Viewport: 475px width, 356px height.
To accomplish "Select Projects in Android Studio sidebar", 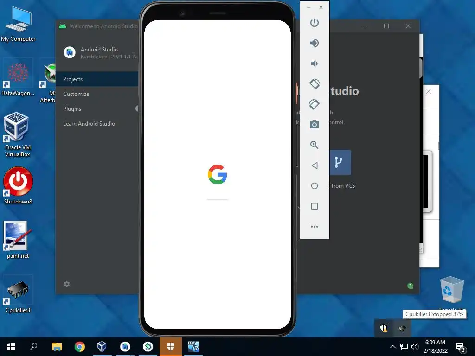I will (97, 79).
